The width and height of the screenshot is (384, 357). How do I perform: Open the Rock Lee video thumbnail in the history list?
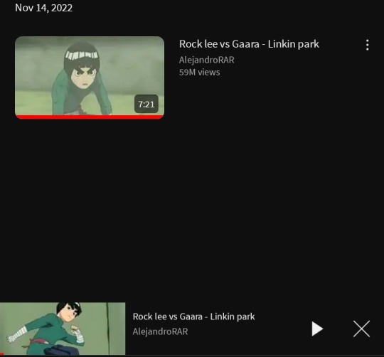90,78
